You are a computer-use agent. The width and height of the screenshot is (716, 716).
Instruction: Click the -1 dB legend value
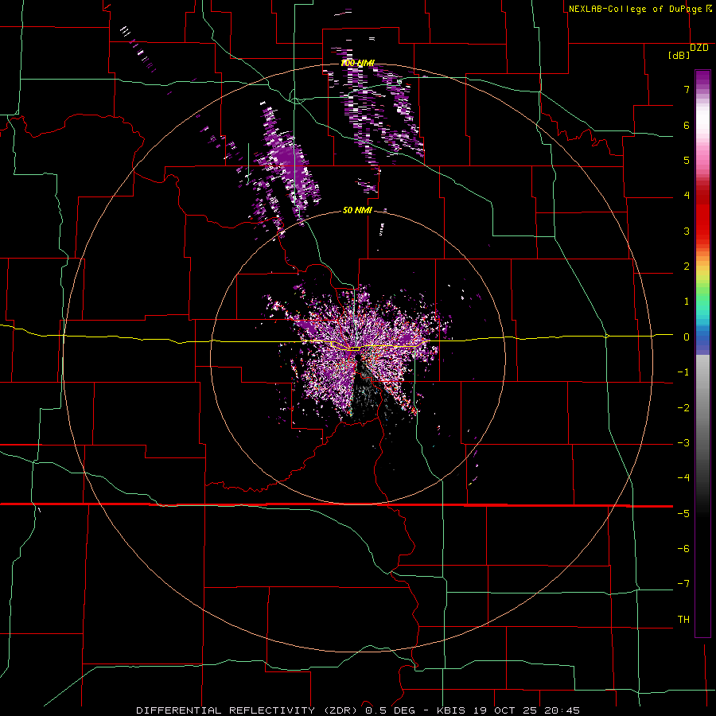(x=683, y=372)
